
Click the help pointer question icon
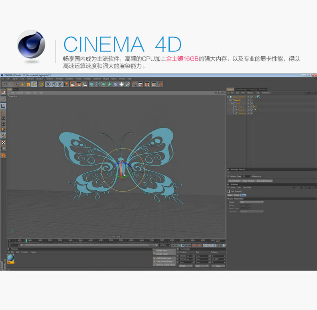coord(134,84)
